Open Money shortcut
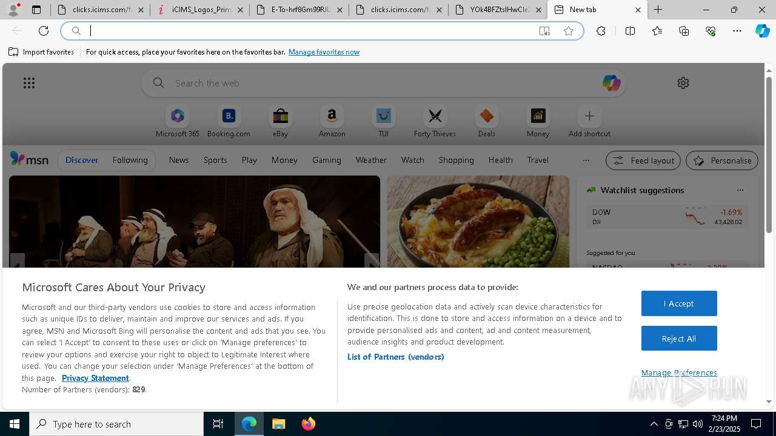This screenshot has height=436, width=776. (x=538, y=122)
